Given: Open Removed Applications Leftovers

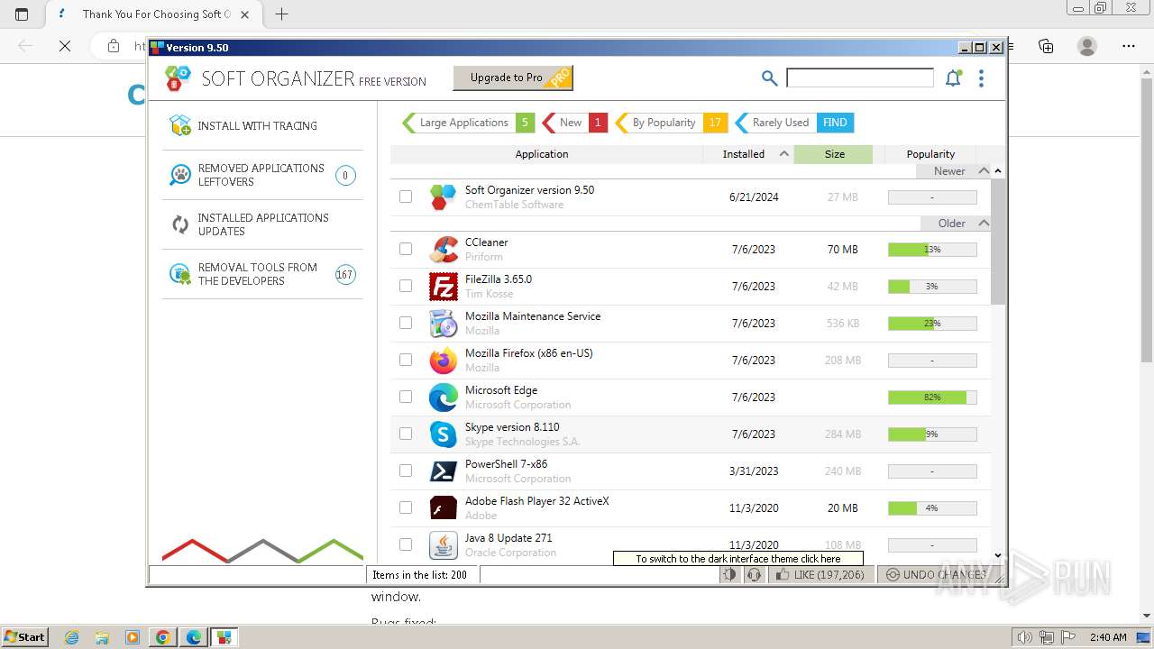Looking at the screenshot, I should [x=262, y=175].
